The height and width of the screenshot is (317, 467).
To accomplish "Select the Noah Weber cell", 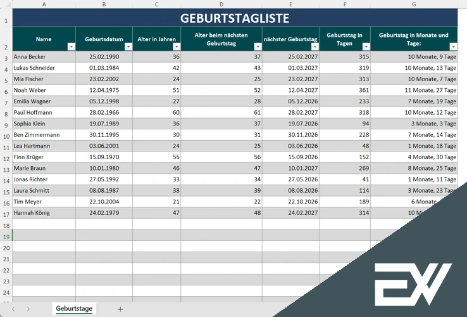I will click(x=44, y=90).
